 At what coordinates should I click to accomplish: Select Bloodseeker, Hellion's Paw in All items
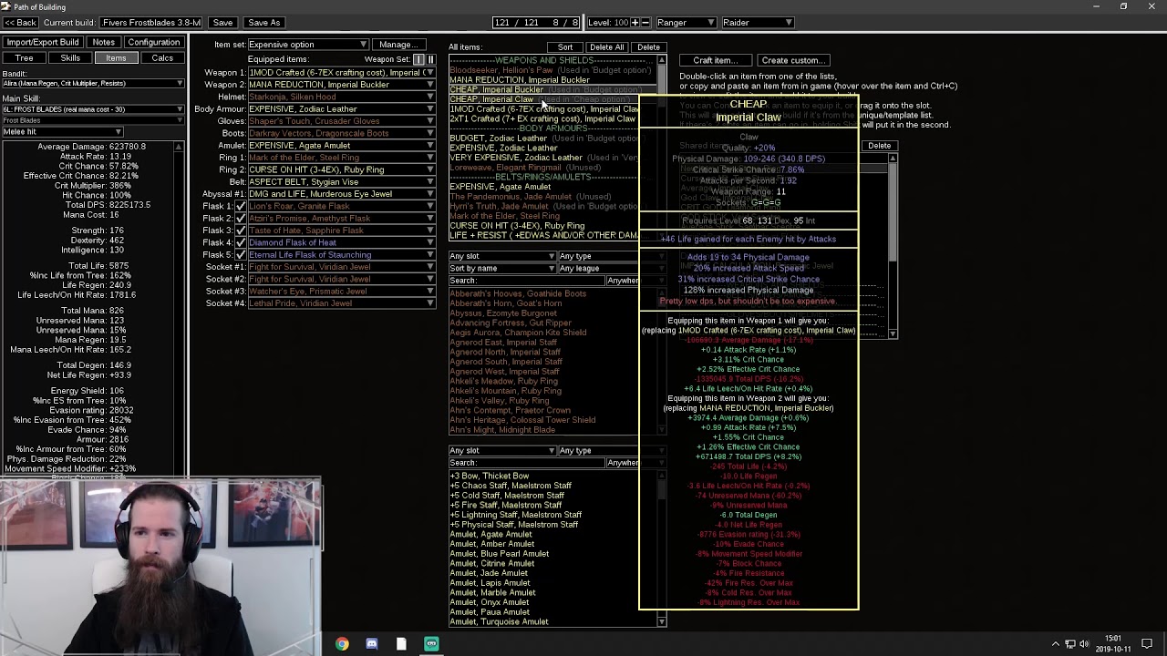(501, 70)
